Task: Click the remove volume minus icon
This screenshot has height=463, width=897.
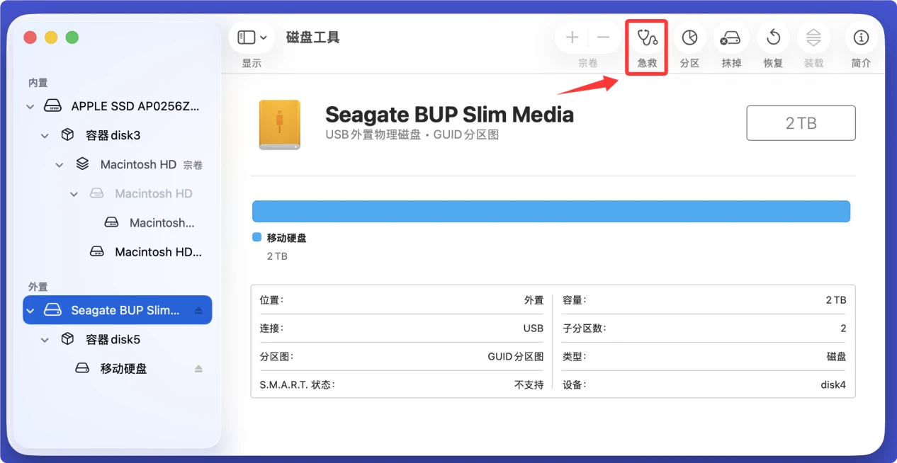Action: (604, 38)
